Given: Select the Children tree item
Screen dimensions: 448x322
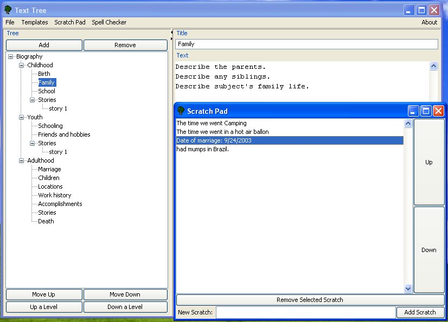Looking at the screenshot, I should [x=49, y=178].
